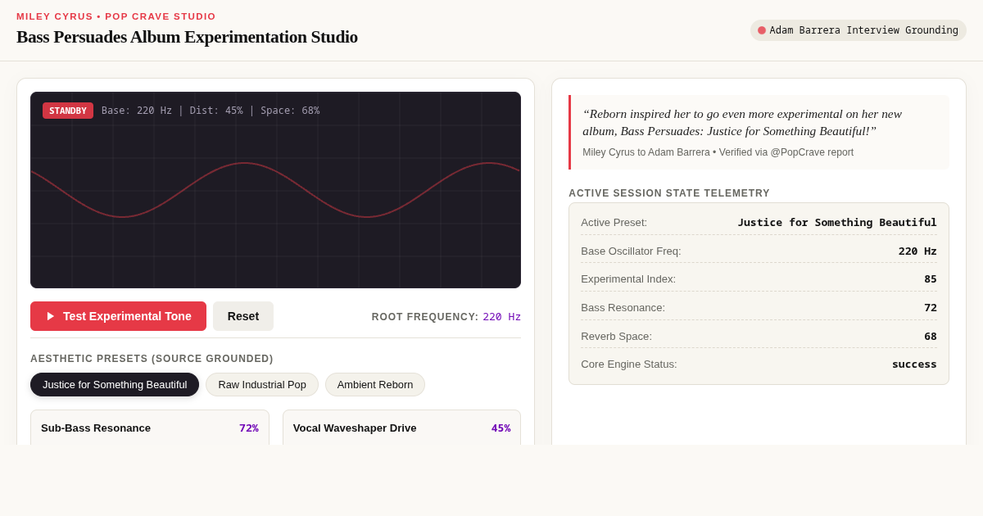Click the 220 Hz root frequency value
Image resolution: width=983 pixels, height=516 pixels.
[x=501, y=317]
